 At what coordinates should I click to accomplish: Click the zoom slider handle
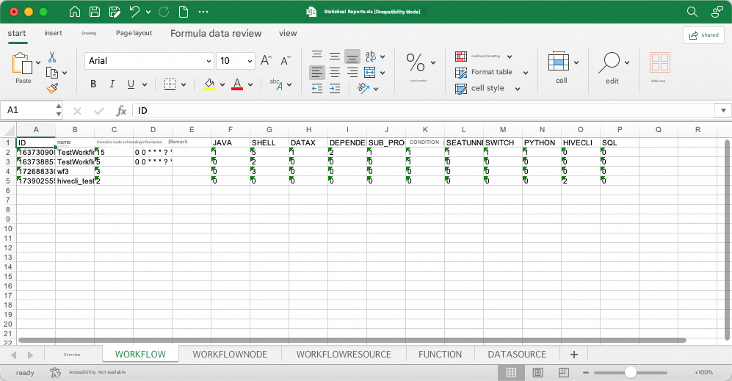tap(631, 372)
